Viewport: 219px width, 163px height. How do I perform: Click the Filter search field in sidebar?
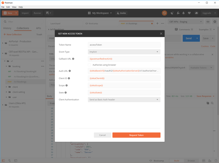[23, 22]
